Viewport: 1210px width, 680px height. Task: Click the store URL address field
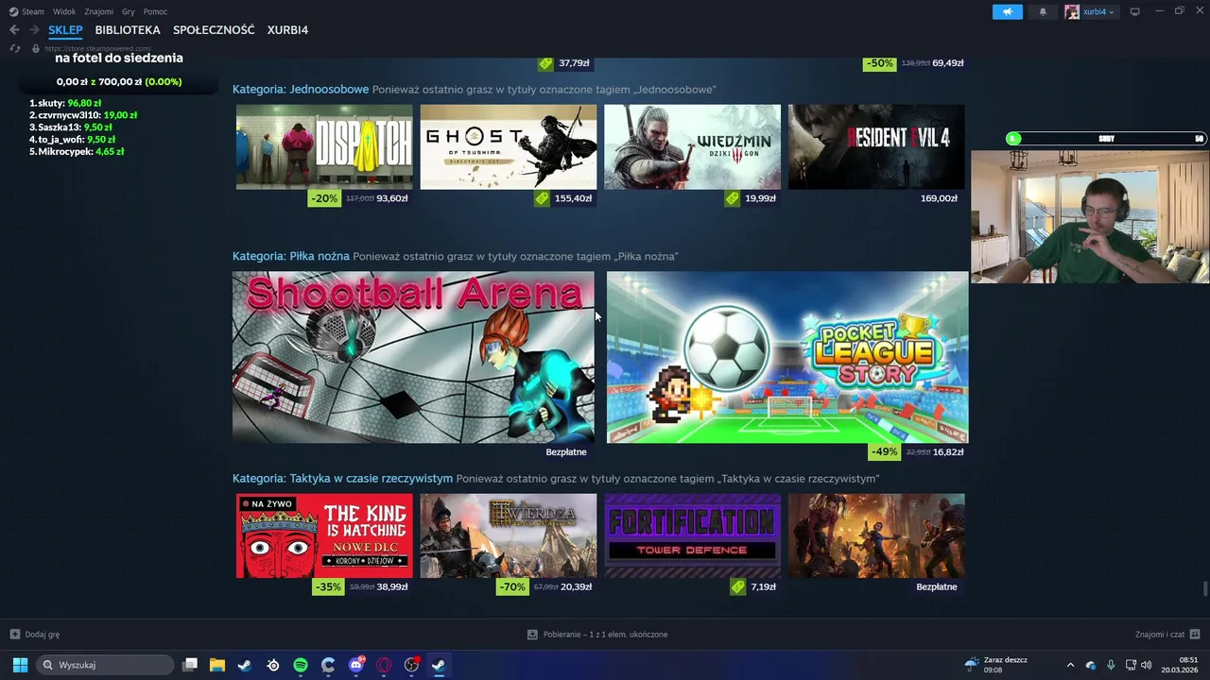98,48
